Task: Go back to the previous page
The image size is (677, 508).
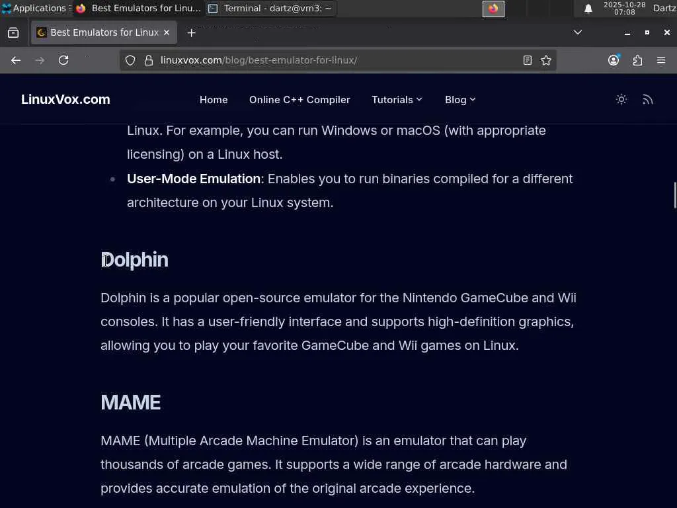Action: point(16,60)
